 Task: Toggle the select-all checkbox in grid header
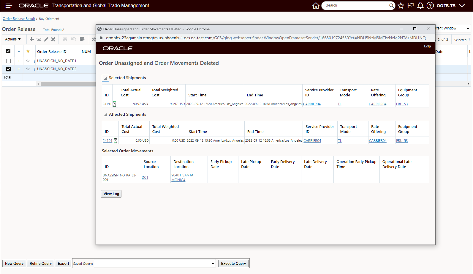8,51
